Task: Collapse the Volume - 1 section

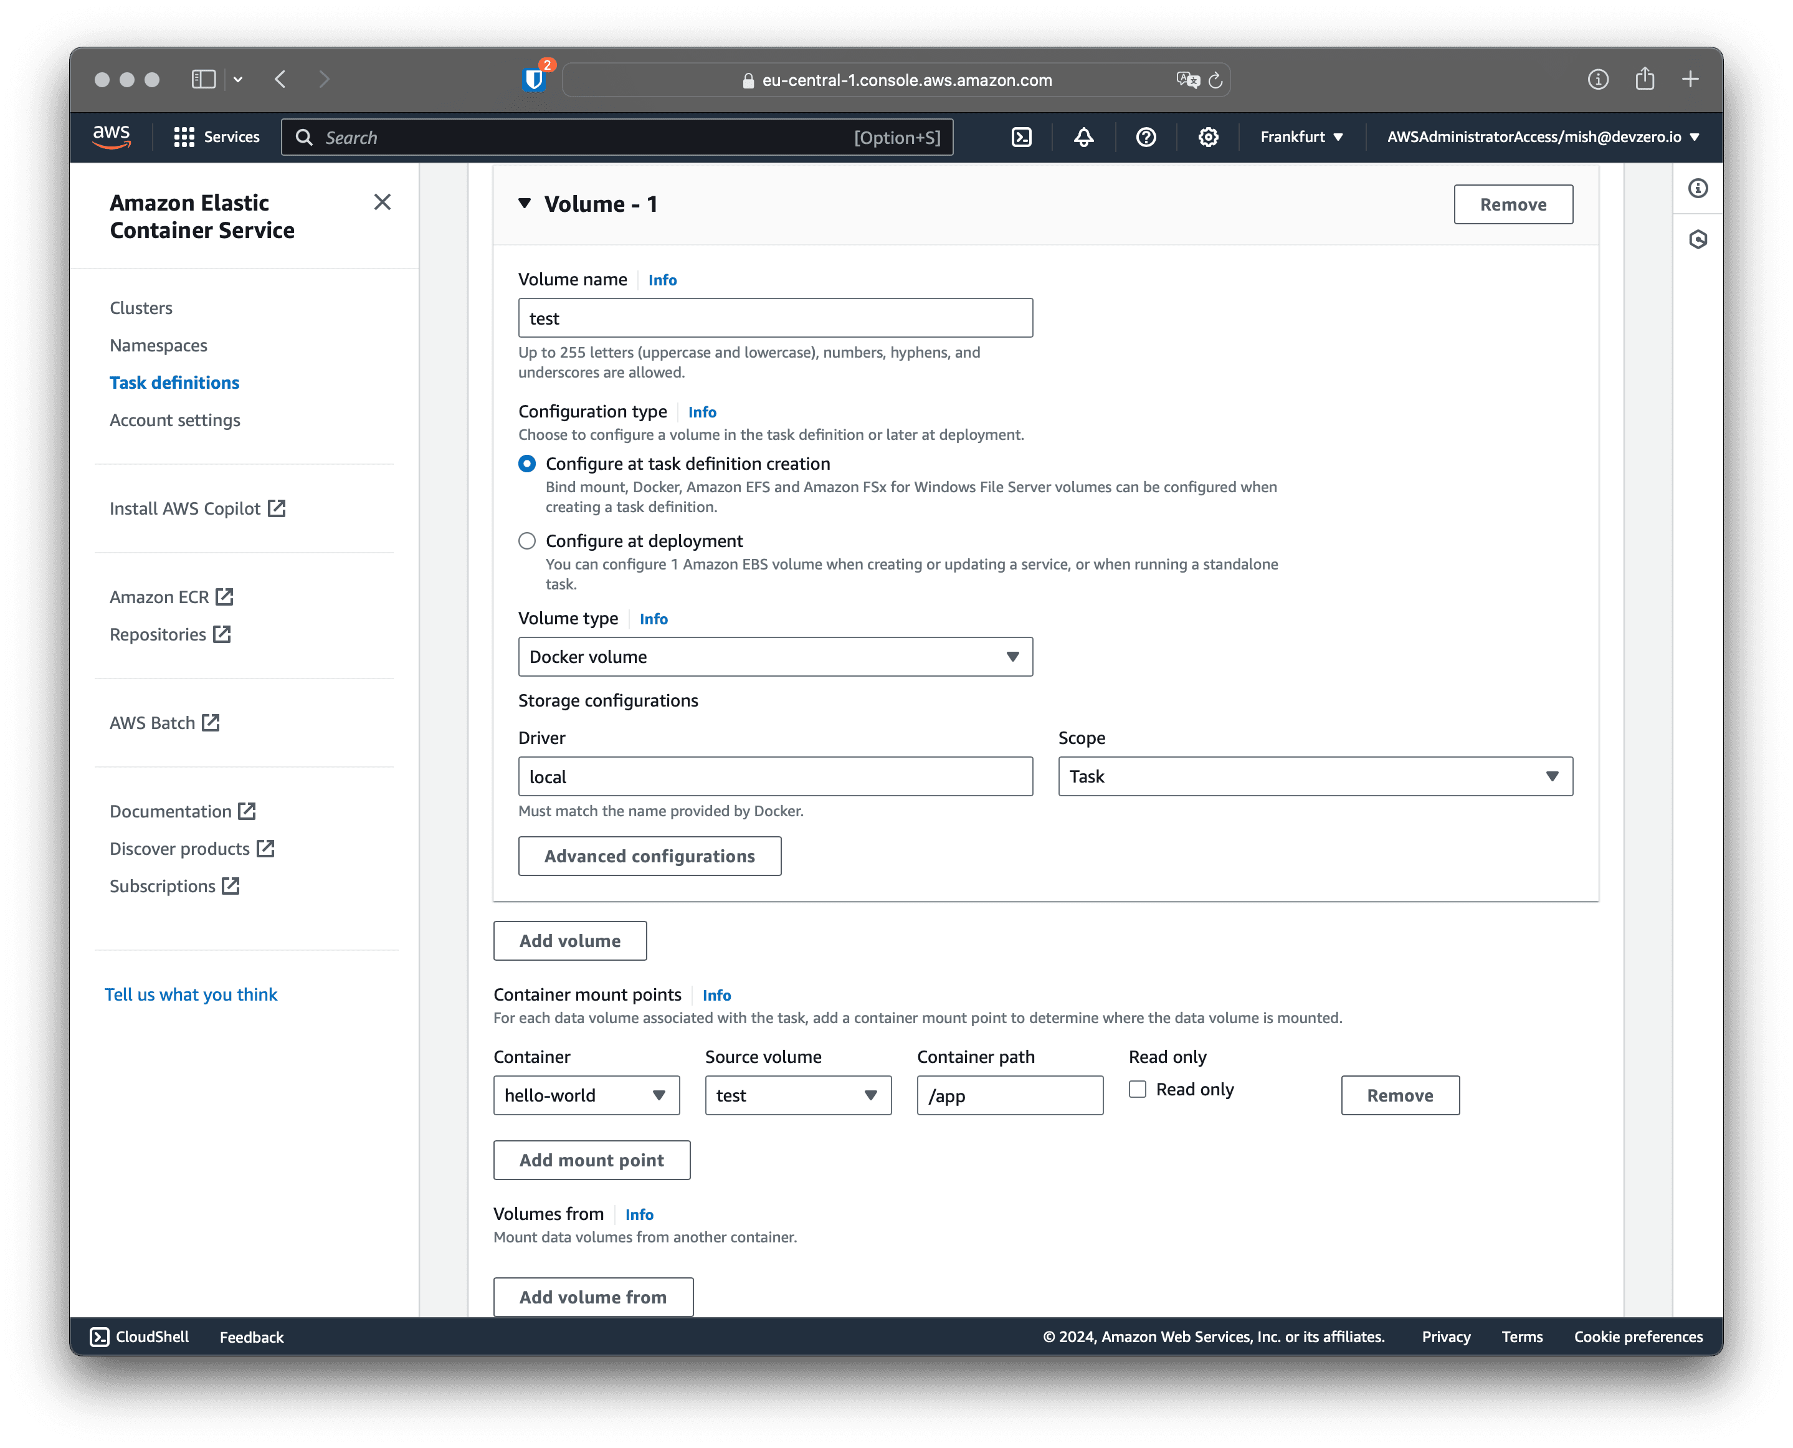Action: click(525, 204)
